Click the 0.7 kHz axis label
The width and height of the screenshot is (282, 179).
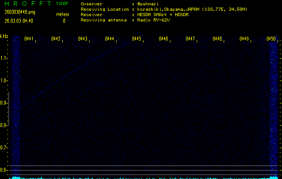[4, 147]
